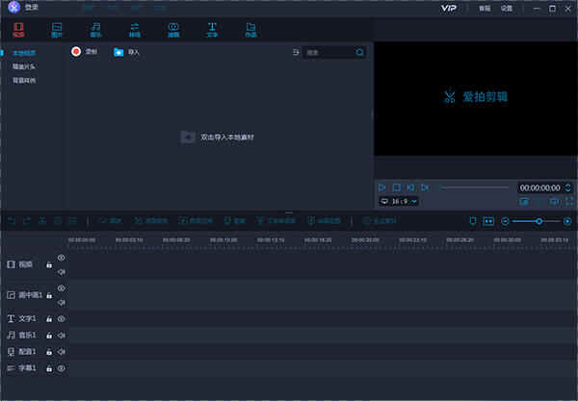This screenshot has height=401, width=578.
Task: Click the VIP button in title bar
Action: pos(448,8)
